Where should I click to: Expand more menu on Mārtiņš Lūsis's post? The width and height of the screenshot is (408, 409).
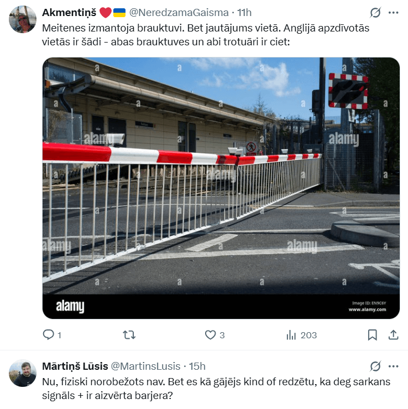tap(394, 366)
